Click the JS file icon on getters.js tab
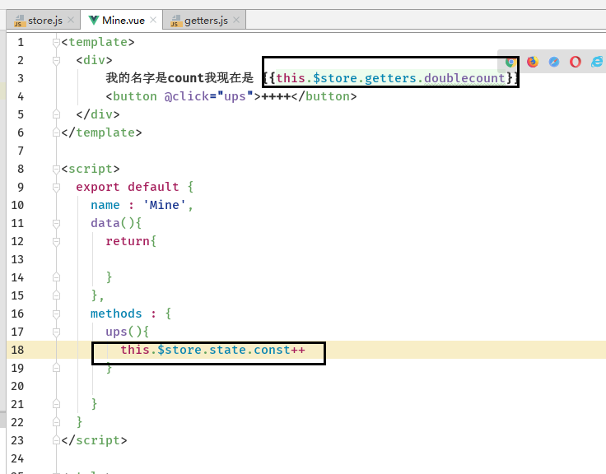The height and width of the screenshot is (474, 606). [176, 21]
